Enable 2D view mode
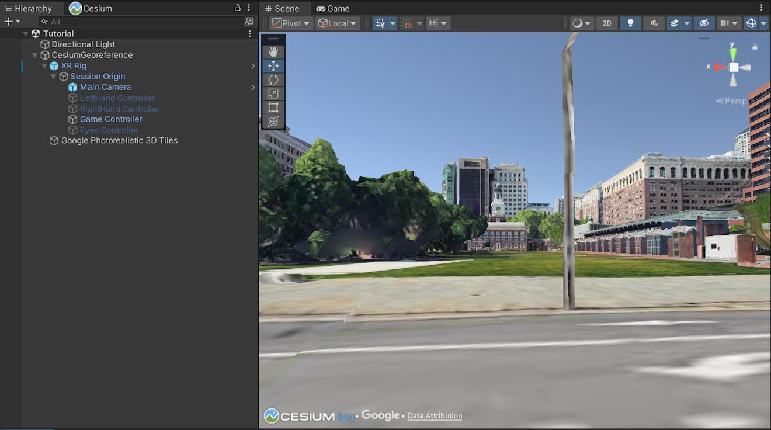Viewport: 771px width, 430px height. 606,23
